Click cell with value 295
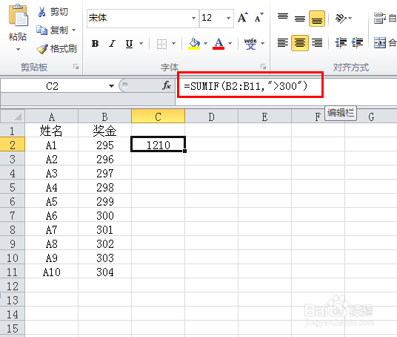Viewport: 397px width, 337px height. 105,145
